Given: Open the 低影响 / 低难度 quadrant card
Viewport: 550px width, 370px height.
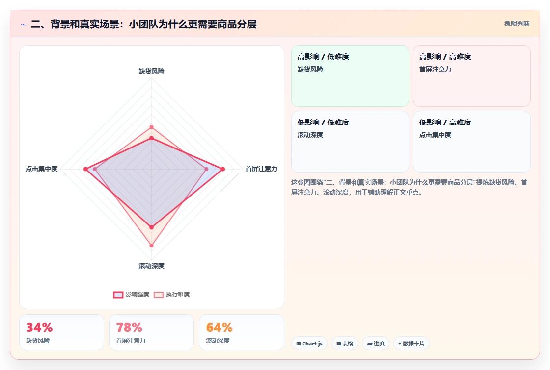Looking at the screenshot, I should 350,142.
